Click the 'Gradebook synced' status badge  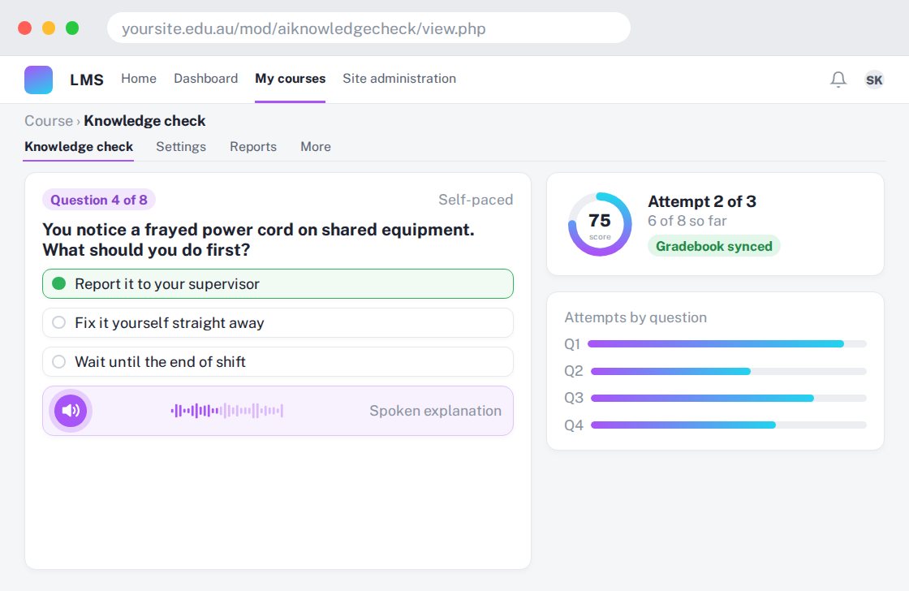(x=713, y=246)
